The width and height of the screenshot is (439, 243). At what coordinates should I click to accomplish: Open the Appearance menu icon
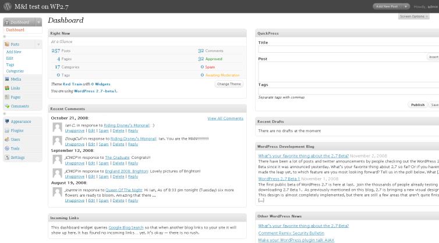point(6,122)
